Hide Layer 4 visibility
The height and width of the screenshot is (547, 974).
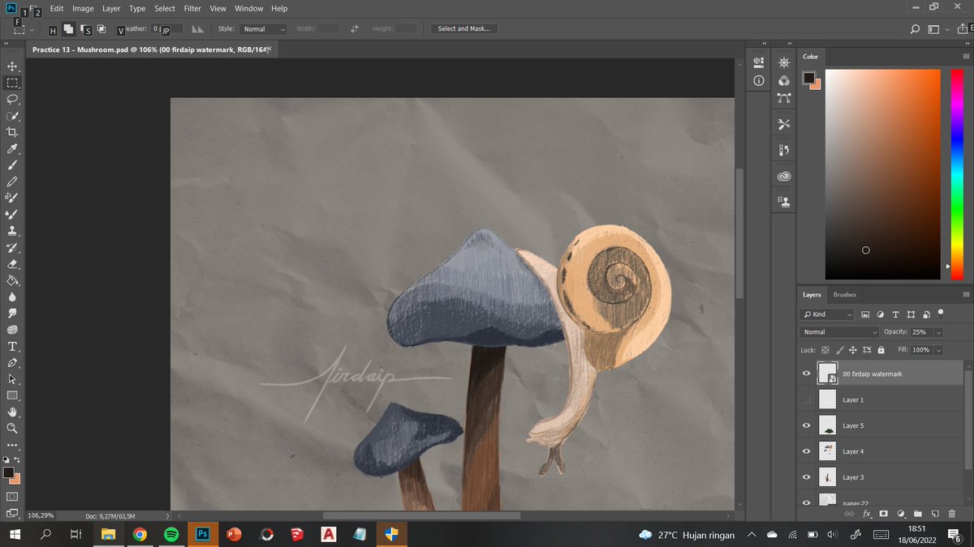pyautogui.click(x=806, y=451)
